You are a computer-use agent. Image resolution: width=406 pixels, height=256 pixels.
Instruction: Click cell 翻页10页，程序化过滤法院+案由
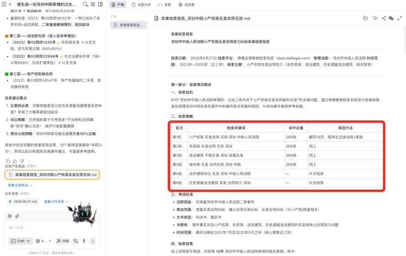pos(336,137)
